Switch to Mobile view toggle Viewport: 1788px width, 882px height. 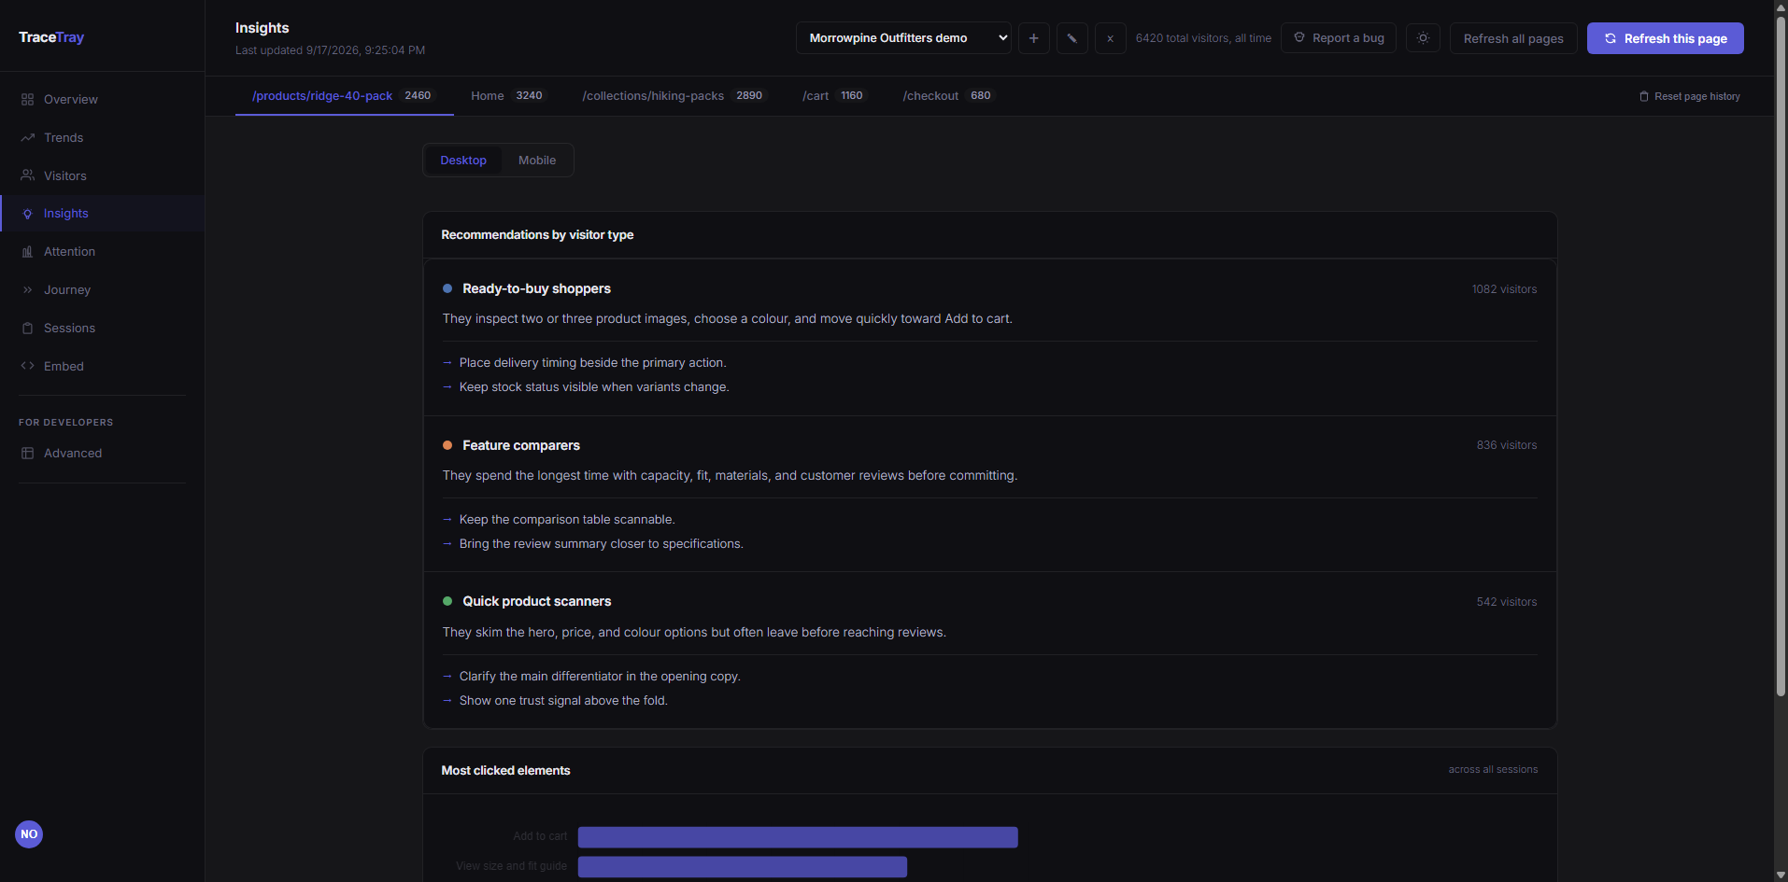point(537,161)
